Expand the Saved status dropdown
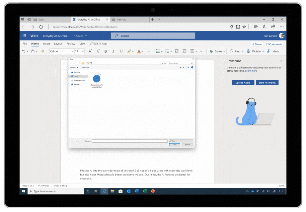 coord(86,36)
